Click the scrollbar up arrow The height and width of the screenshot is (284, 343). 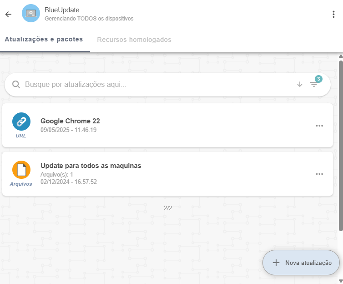tap(340, 56)
